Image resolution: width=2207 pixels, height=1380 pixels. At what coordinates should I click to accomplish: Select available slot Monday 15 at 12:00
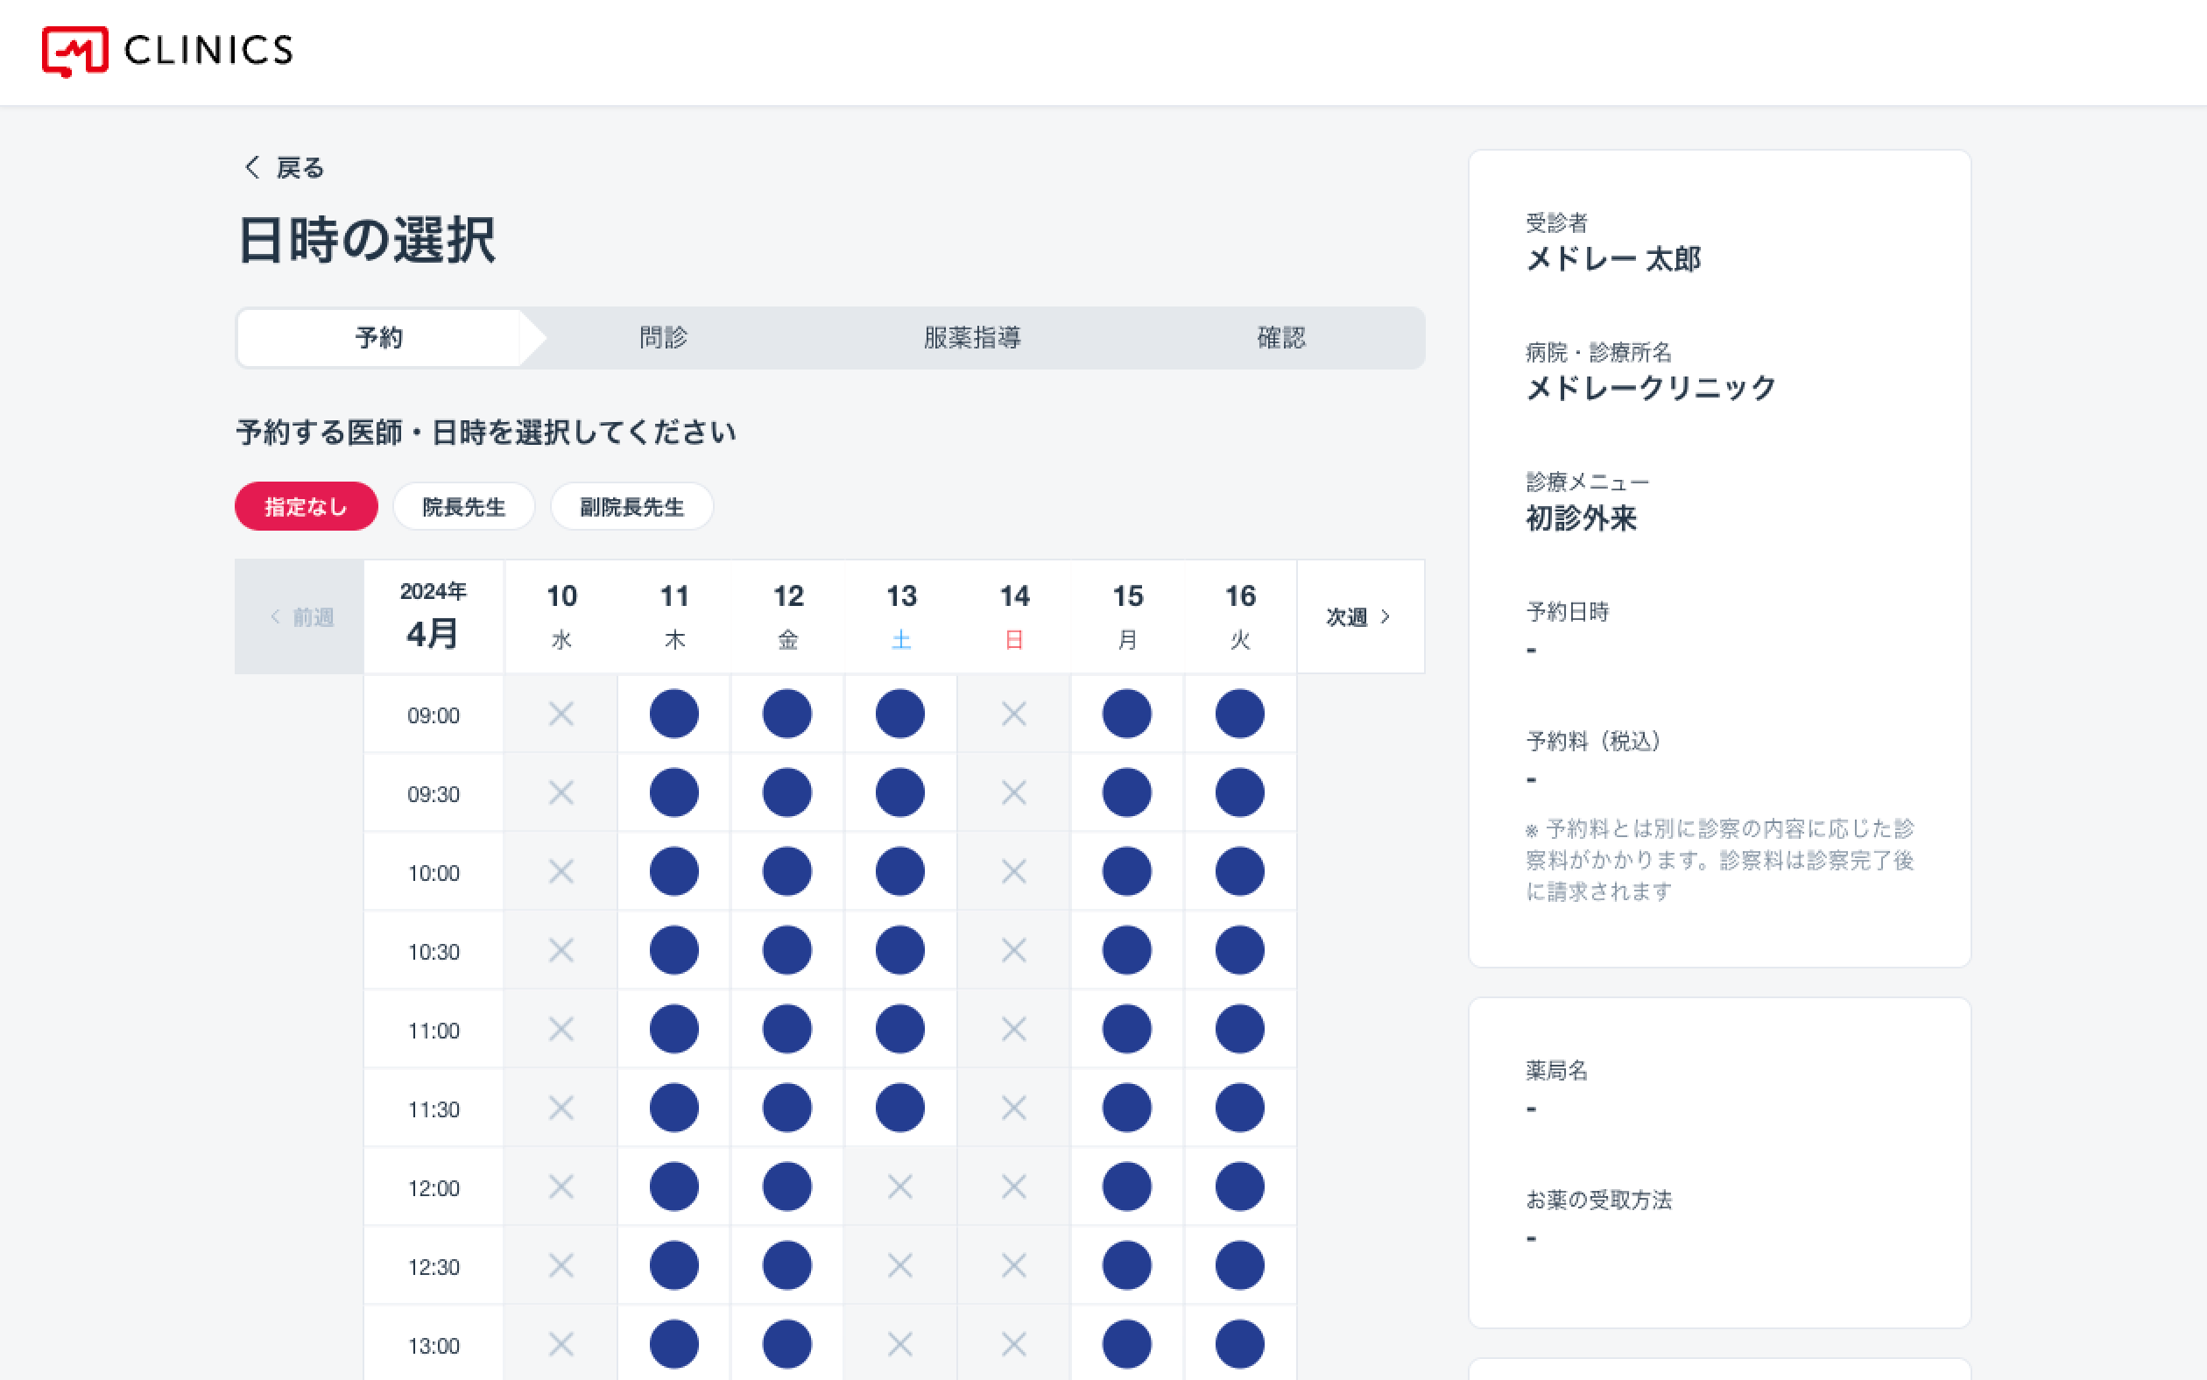click(1126, 1186)
